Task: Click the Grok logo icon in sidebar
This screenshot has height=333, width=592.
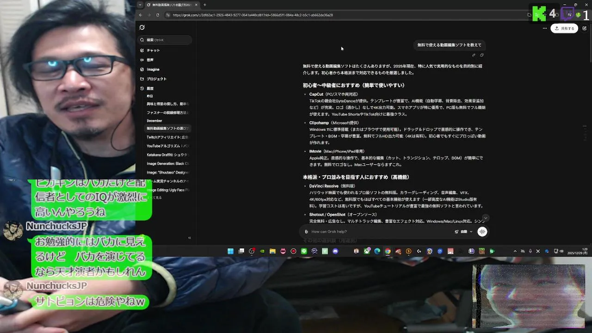Action: tap(142, 27)
